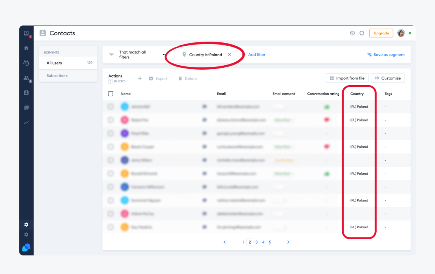435x274 pixels.
Task: Remove the 'Country is: Poland' filter
Action: tap(229, 54)
